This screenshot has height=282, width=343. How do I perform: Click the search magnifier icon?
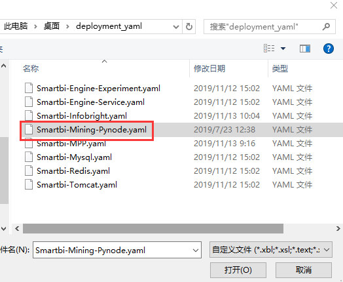tap(326, 27)
